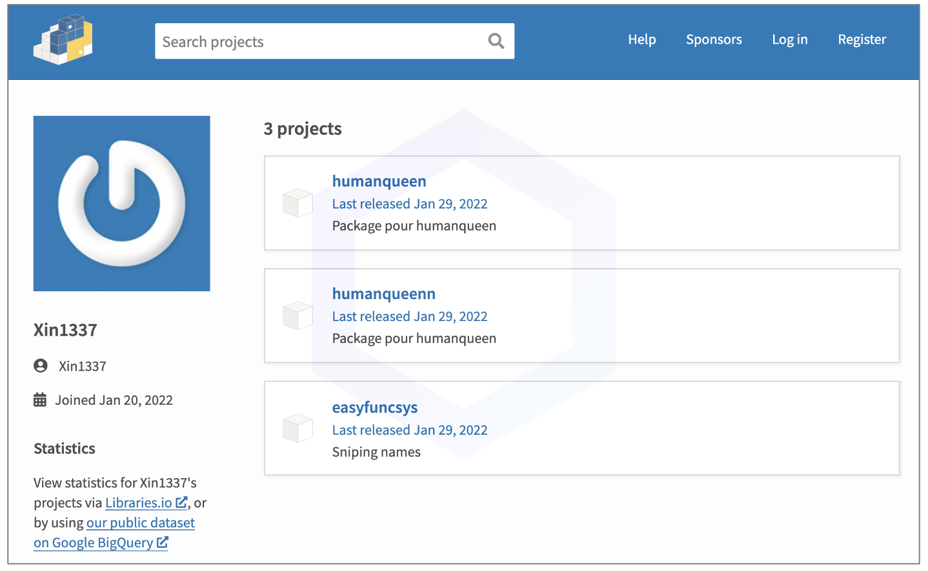Open the humanqueen project link
Viewport: 928px width, 571px height.
coord(379,181)
